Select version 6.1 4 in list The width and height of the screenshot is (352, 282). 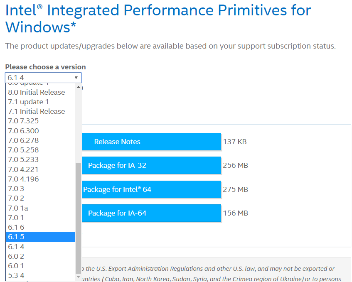16,247
